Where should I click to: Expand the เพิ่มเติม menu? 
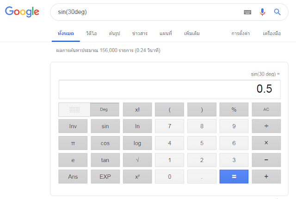tap(192, 34)
